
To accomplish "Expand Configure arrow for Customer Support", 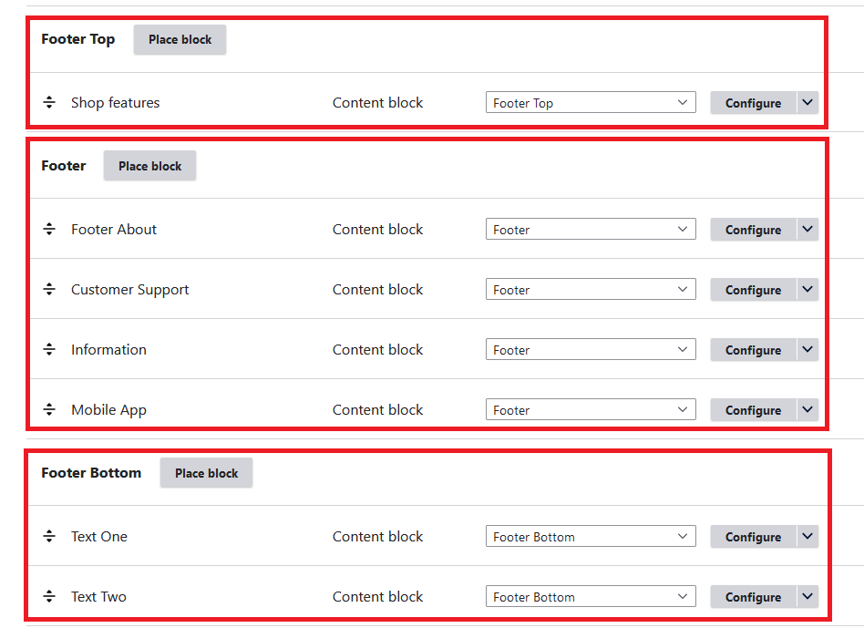I will tap(807, 290).
